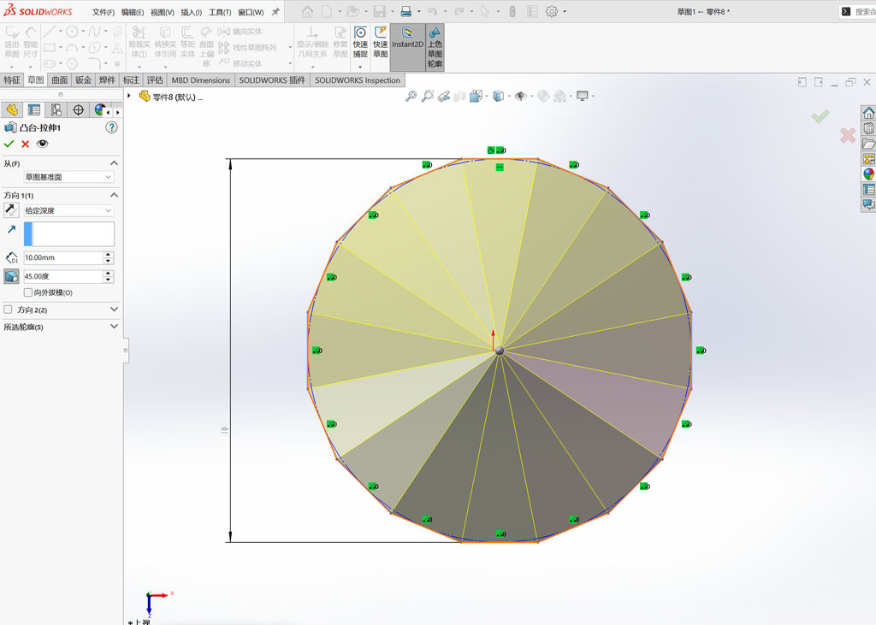
Task: Open 文件(F) menu
Action: [104, 12]
